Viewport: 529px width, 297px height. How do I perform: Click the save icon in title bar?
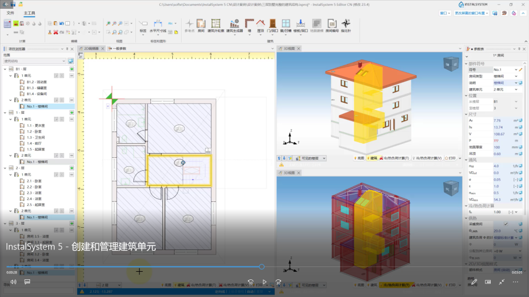[x=13, y=4]
